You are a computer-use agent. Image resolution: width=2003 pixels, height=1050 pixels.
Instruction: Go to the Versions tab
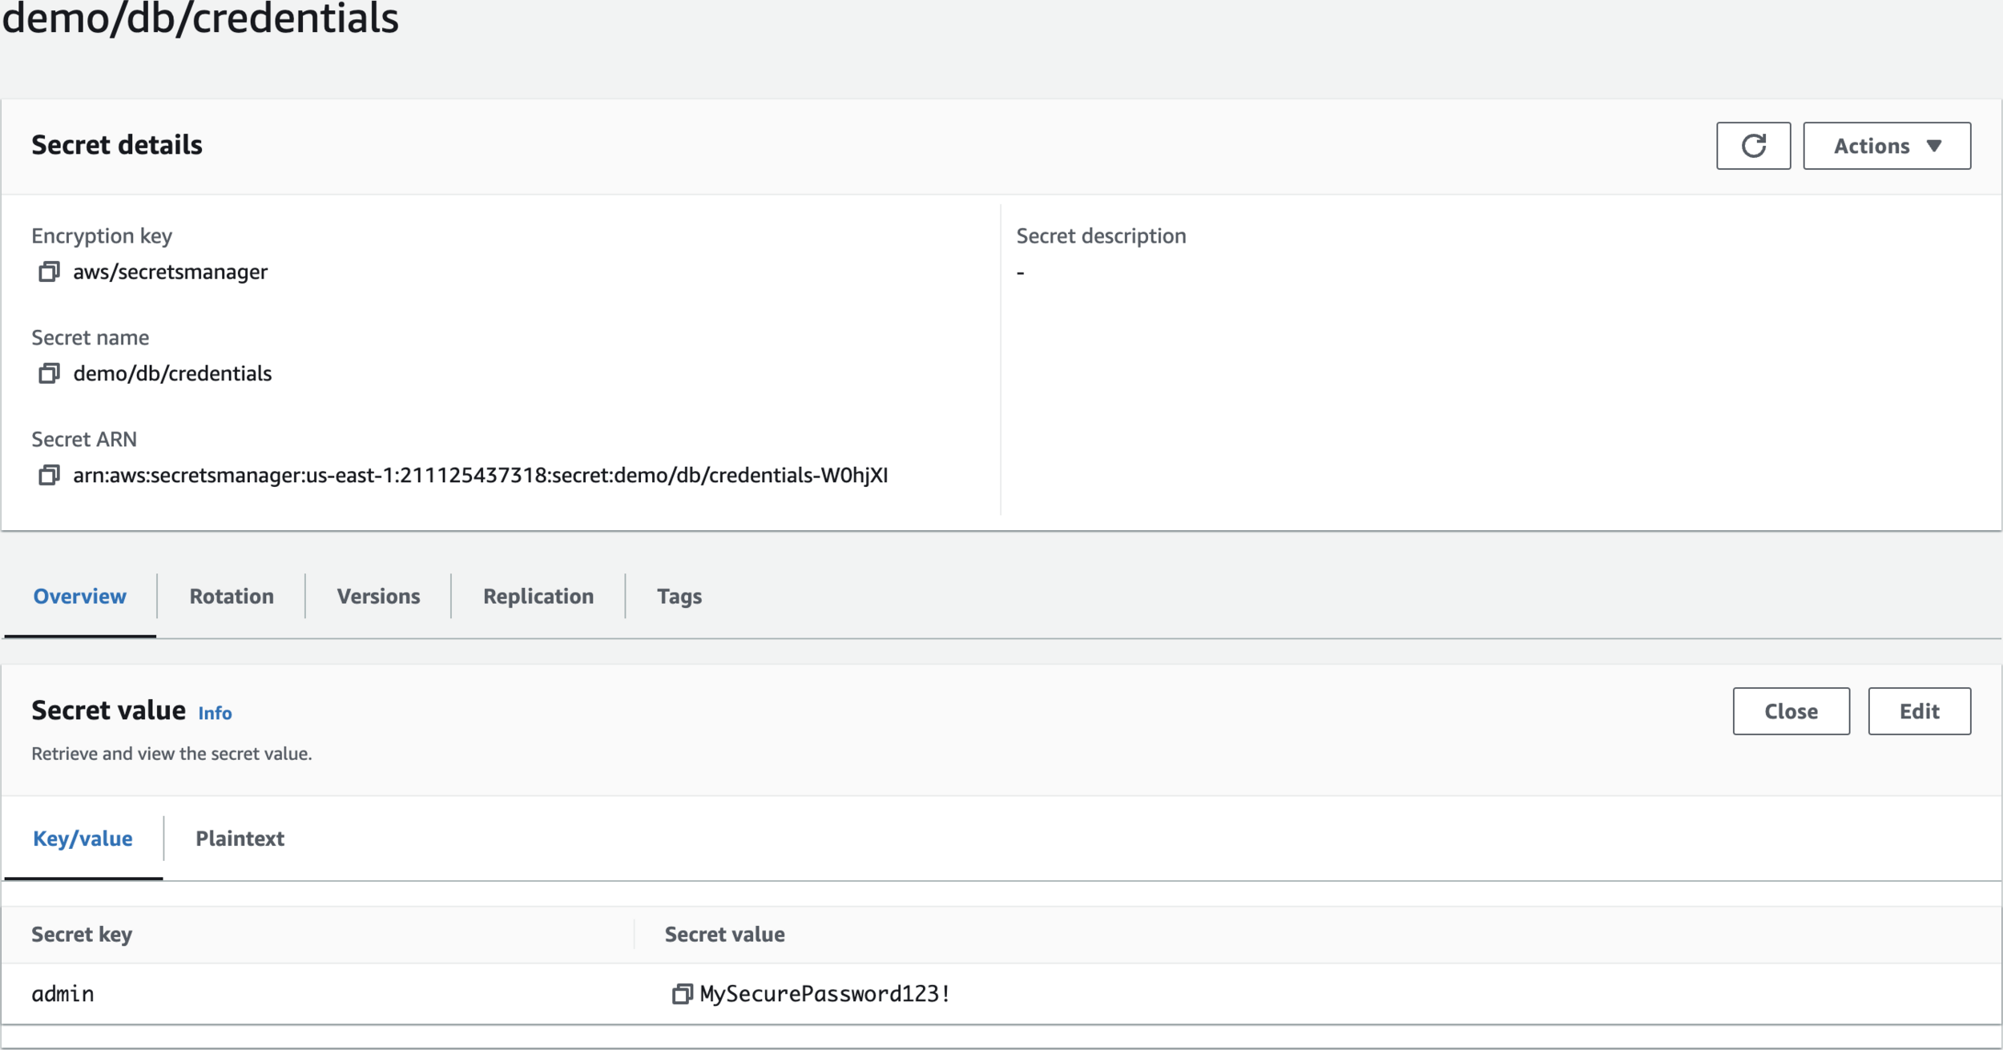click(378, 597)
